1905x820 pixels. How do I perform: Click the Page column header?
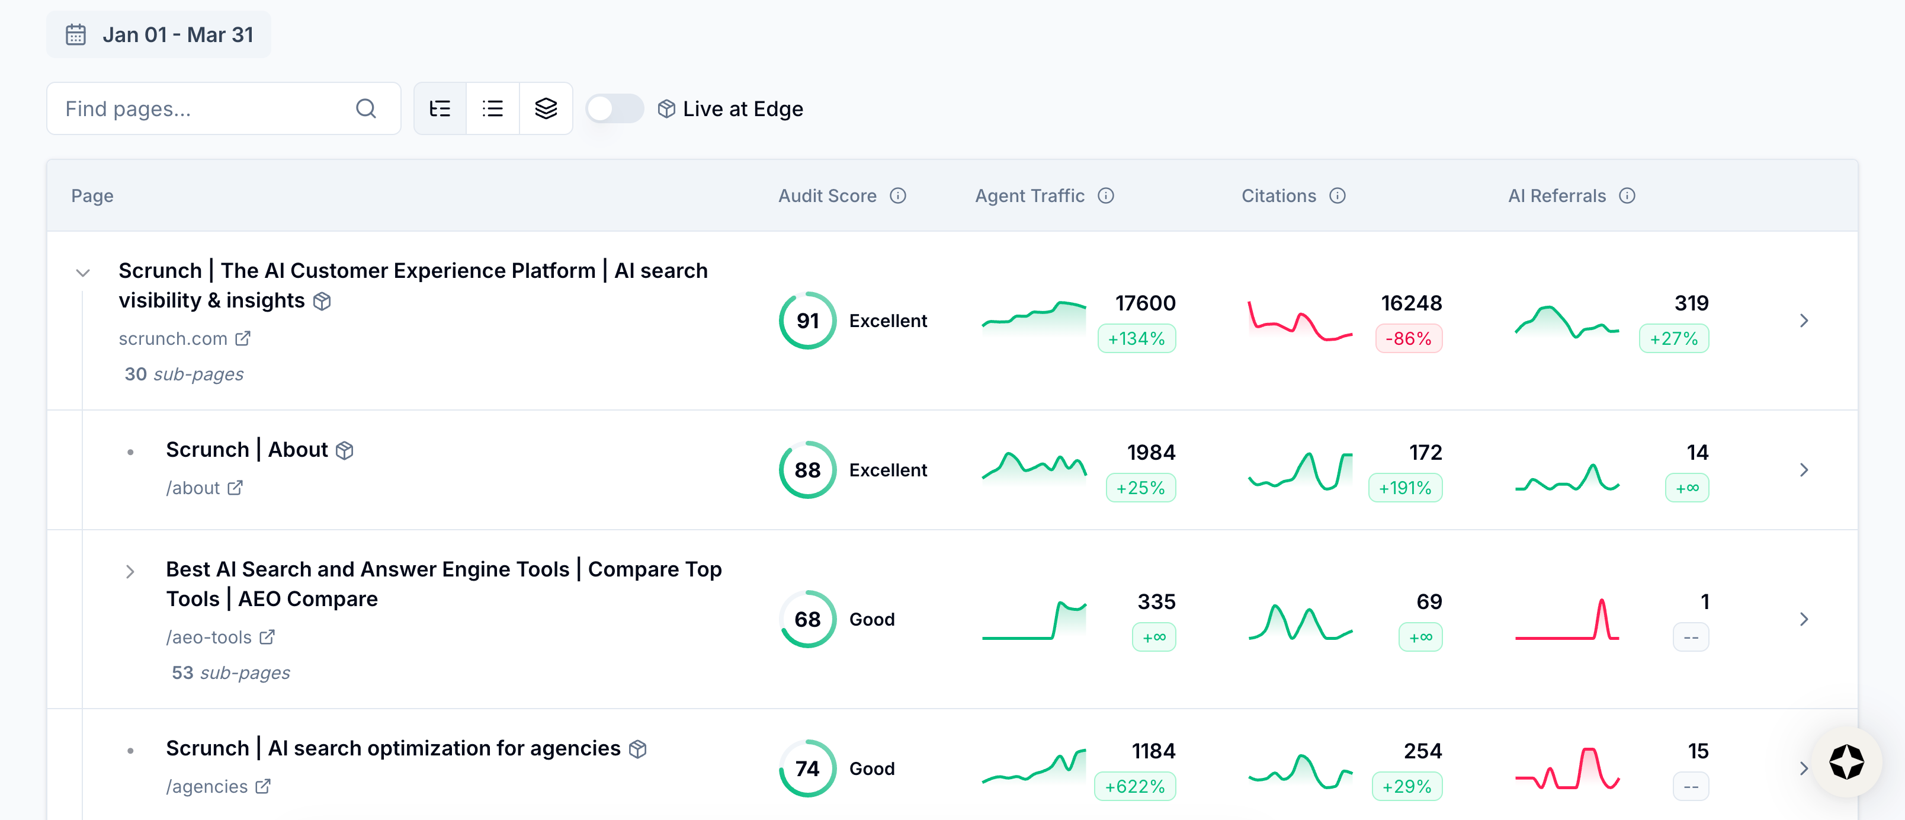pyautogui.click(x=92, y=196)
